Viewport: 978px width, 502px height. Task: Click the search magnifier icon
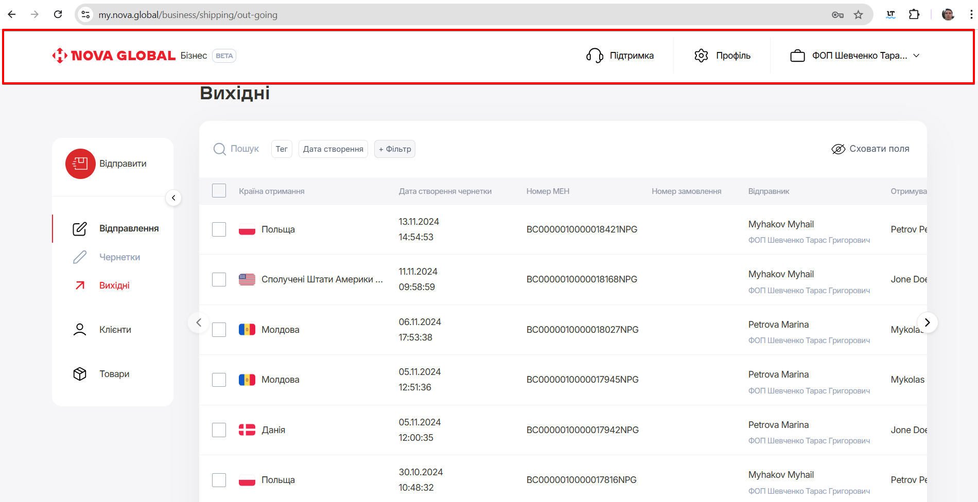pos(220,149)
